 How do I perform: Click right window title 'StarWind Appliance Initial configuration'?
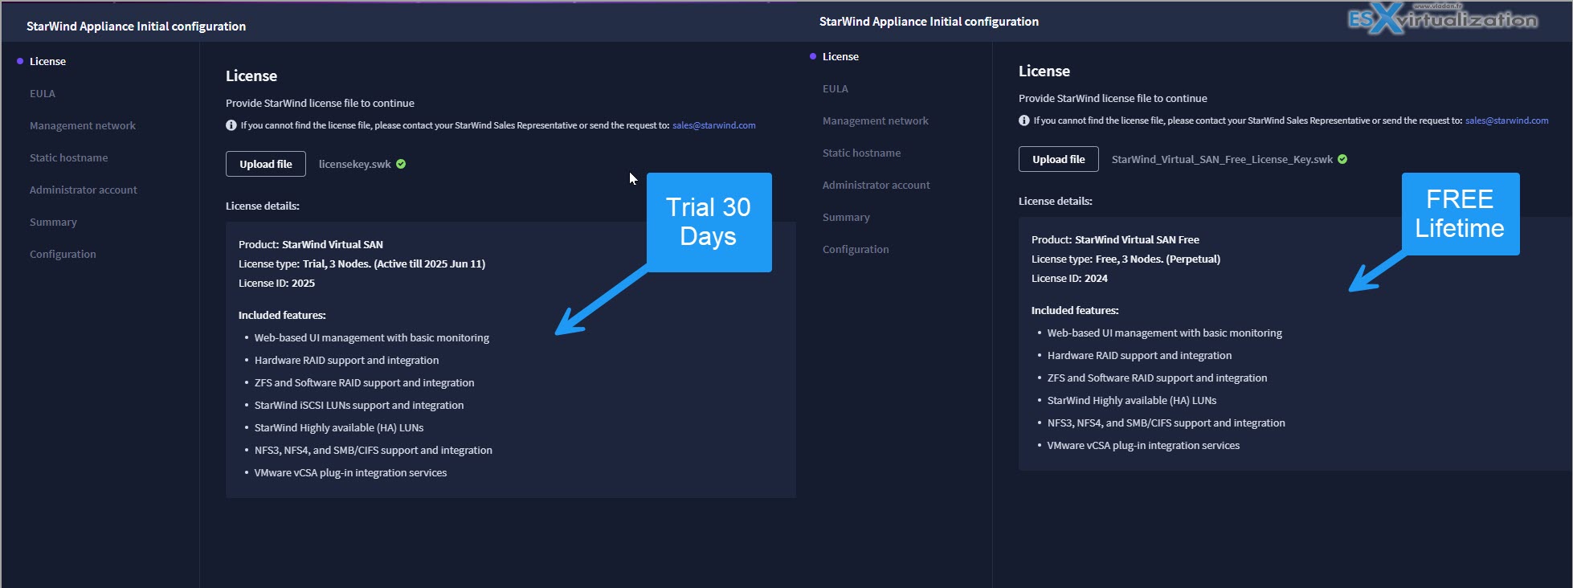coord(929,21)
